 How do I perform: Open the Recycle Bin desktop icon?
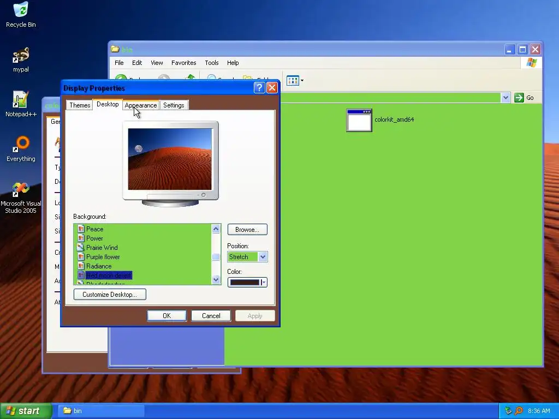[x=21, y=14]
